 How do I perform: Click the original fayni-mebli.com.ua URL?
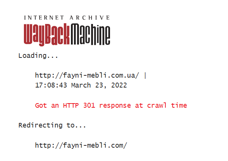[87, 75]
